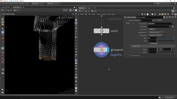Screen dimensions: 177x99
Task: Click the sort1 node in network view
Action: [x=101, y=31]
